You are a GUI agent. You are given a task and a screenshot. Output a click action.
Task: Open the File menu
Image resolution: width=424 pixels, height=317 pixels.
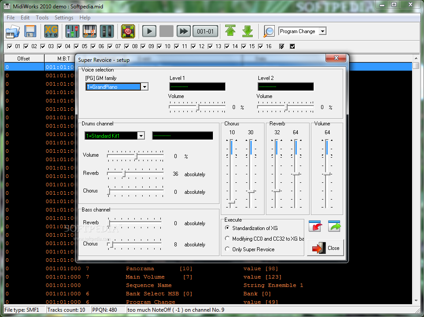[11, 18]
